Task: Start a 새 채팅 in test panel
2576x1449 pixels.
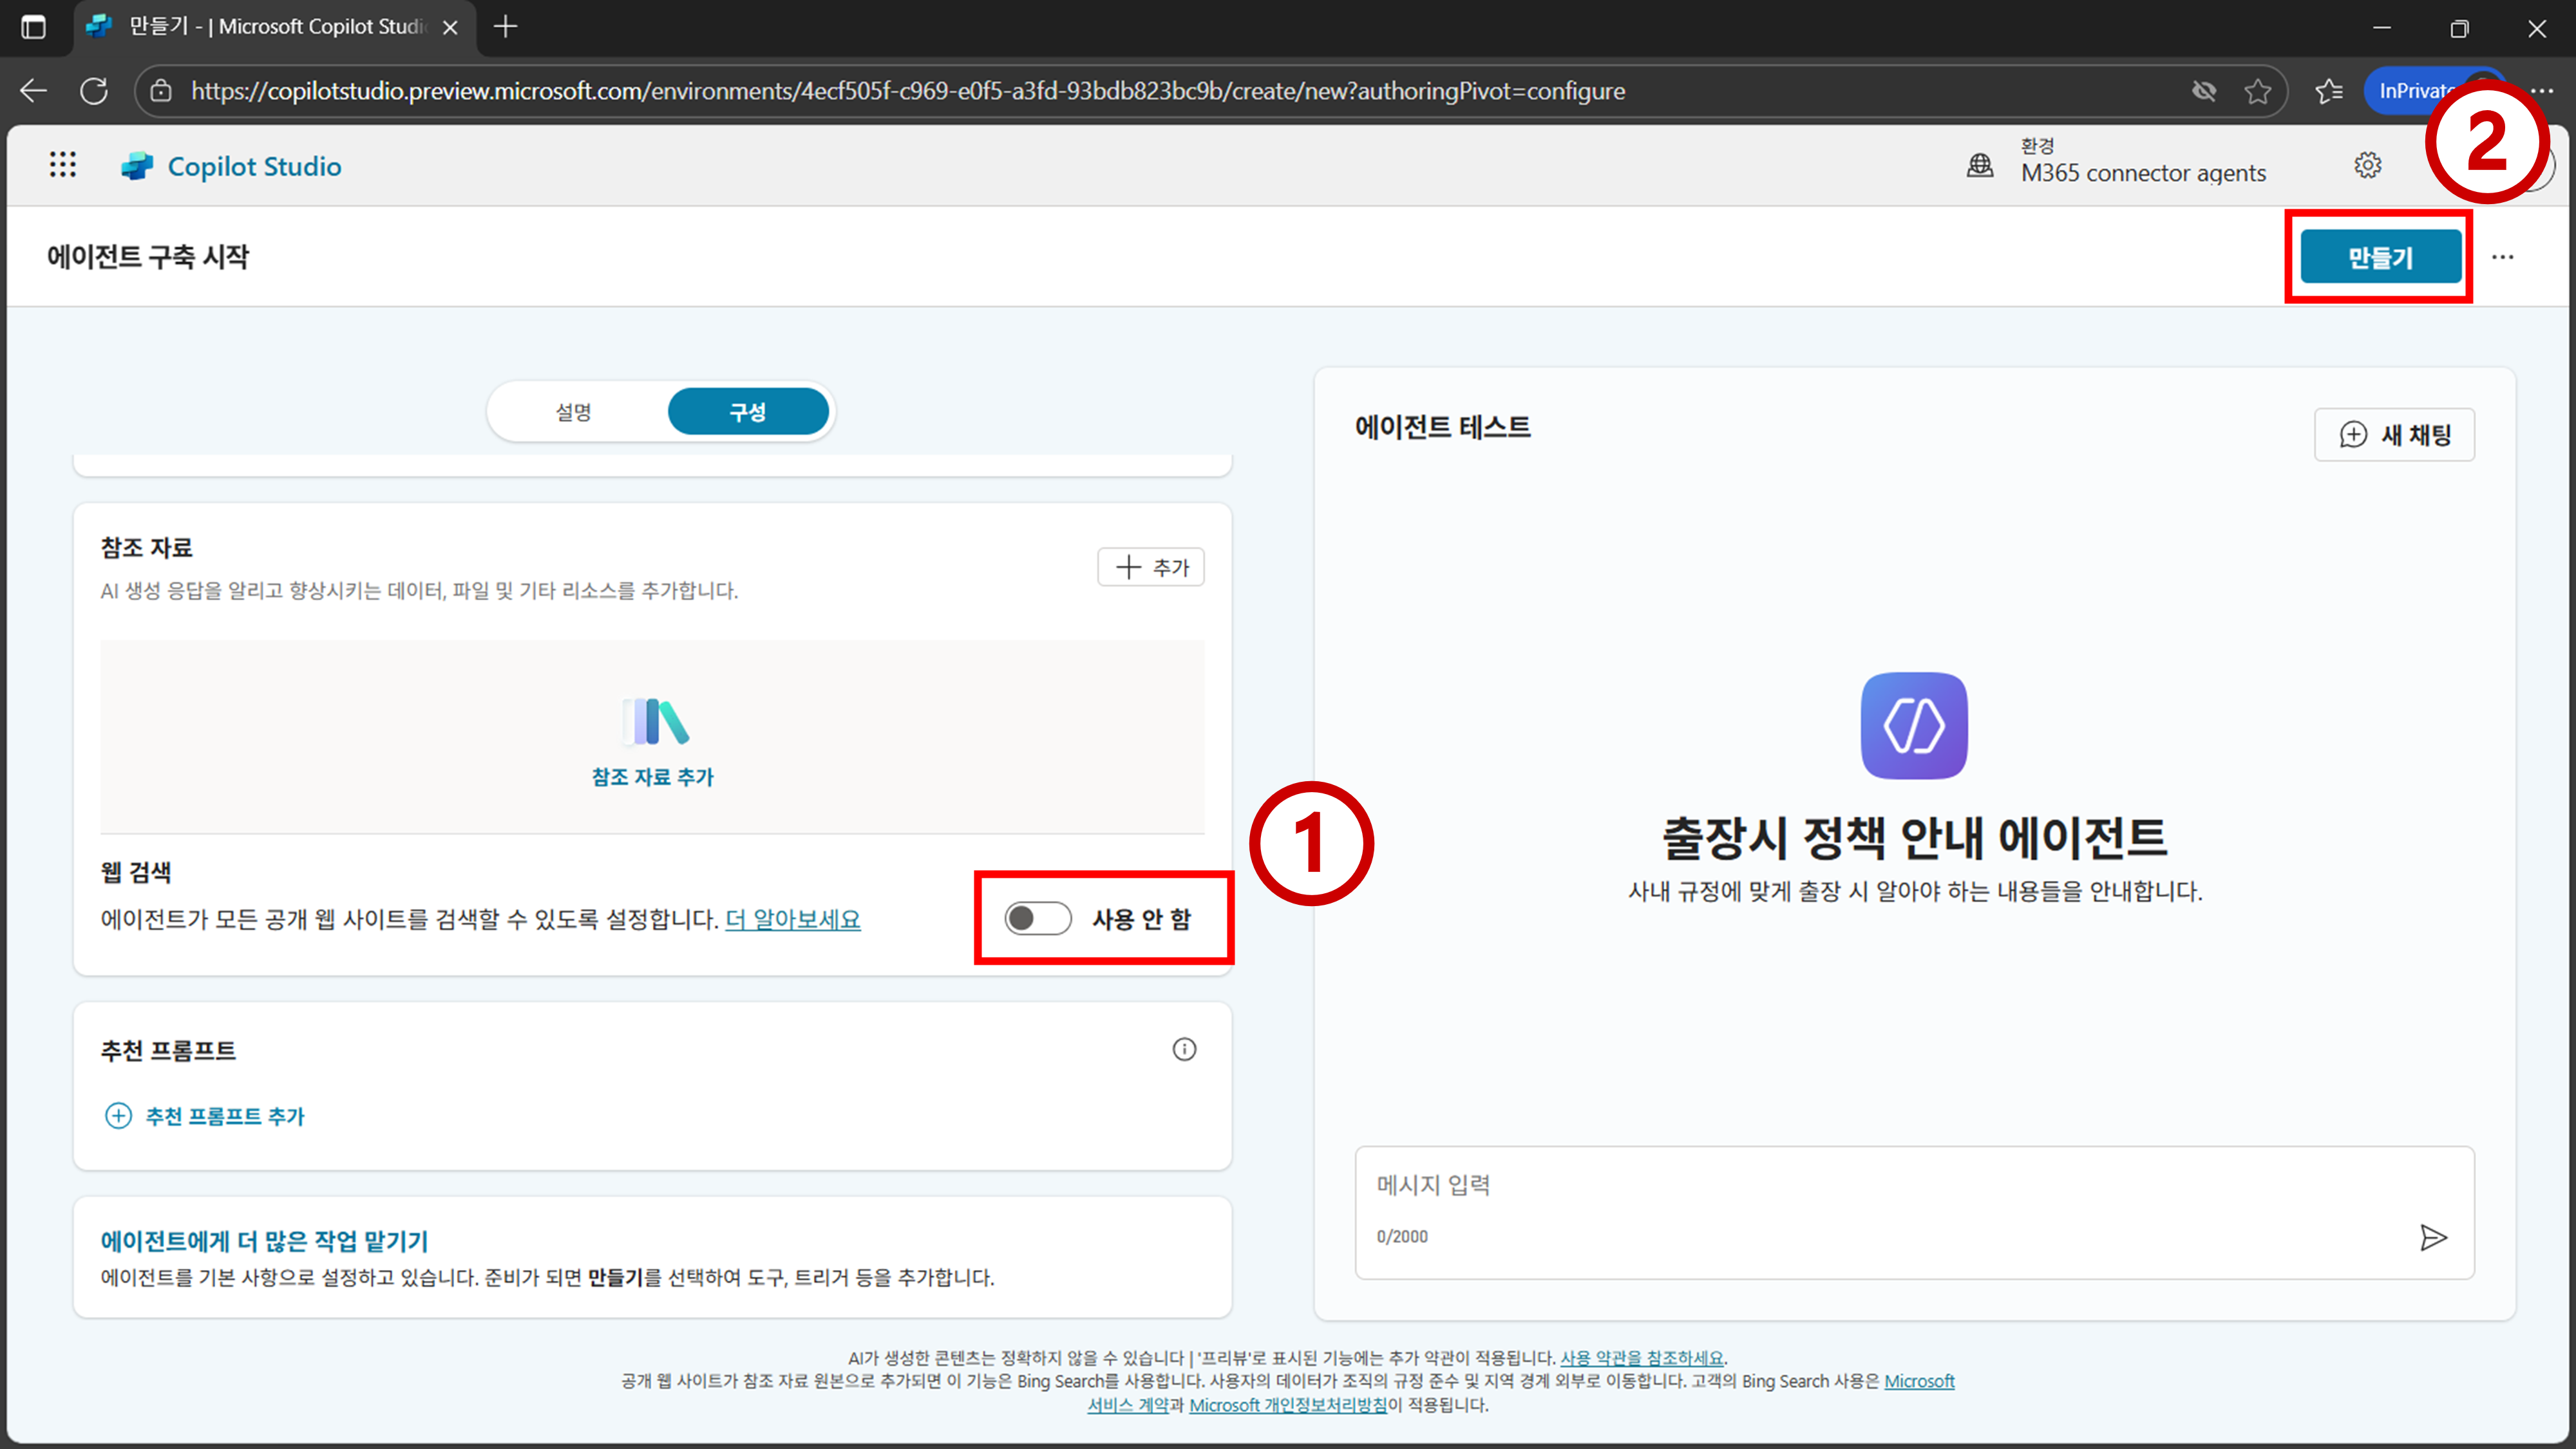Action: pos(2394,434)
